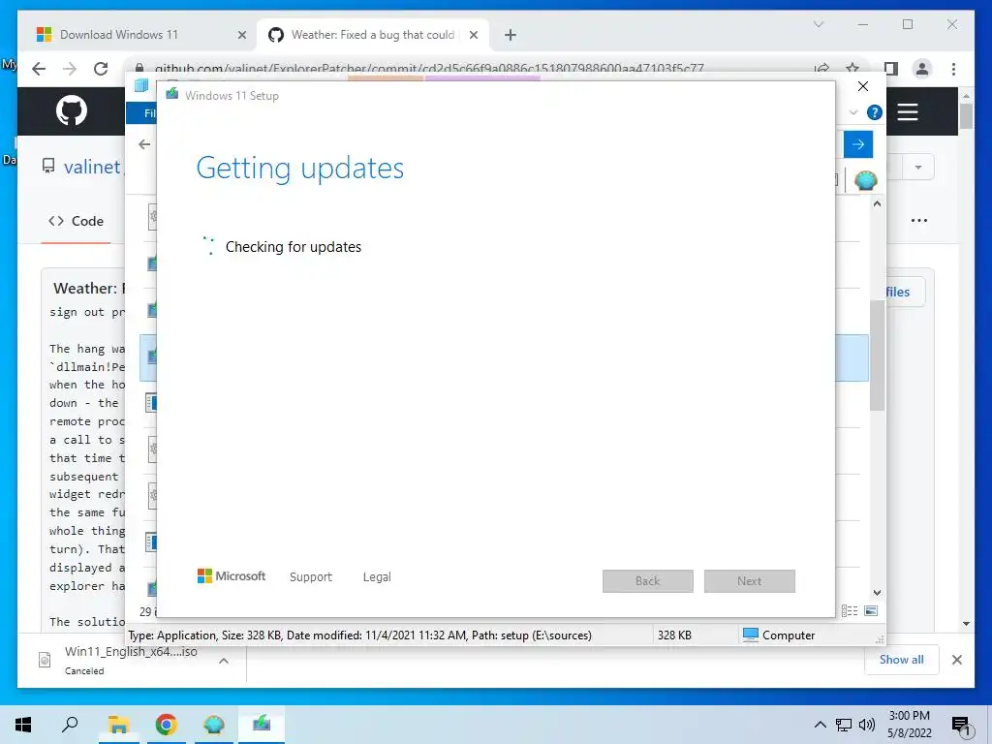This screenshot has height=744, width=992.
Task: Open Chrome three-dot menu
Action: tap(953, 69)
